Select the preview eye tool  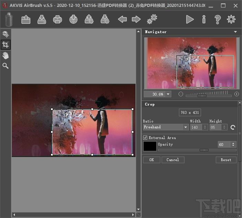[x=6, y=34]
